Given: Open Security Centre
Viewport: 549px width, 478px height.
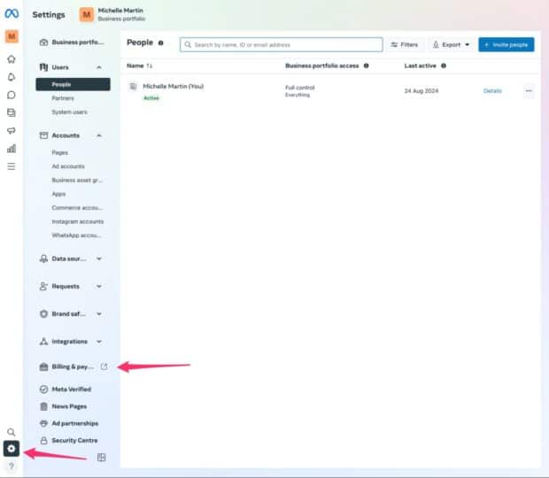Looking at the screenshot, I should [x=69, y=441].
